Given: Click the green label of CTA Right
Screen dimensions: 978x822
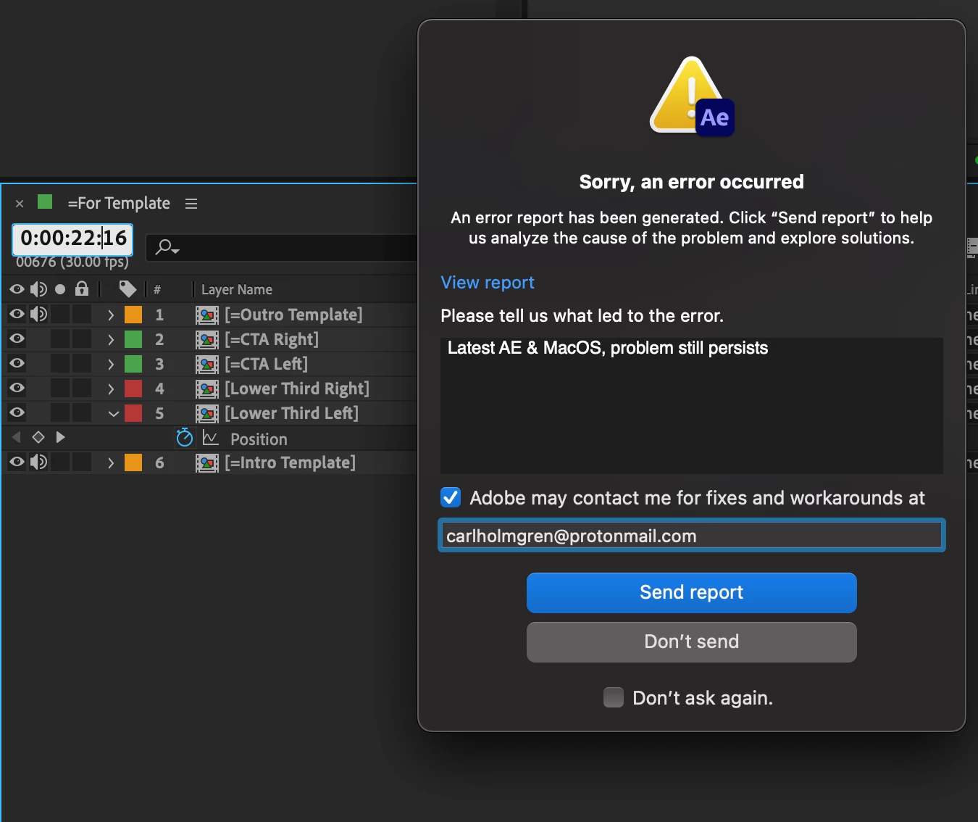Looking at the screenshot, I should click(133, 339).
